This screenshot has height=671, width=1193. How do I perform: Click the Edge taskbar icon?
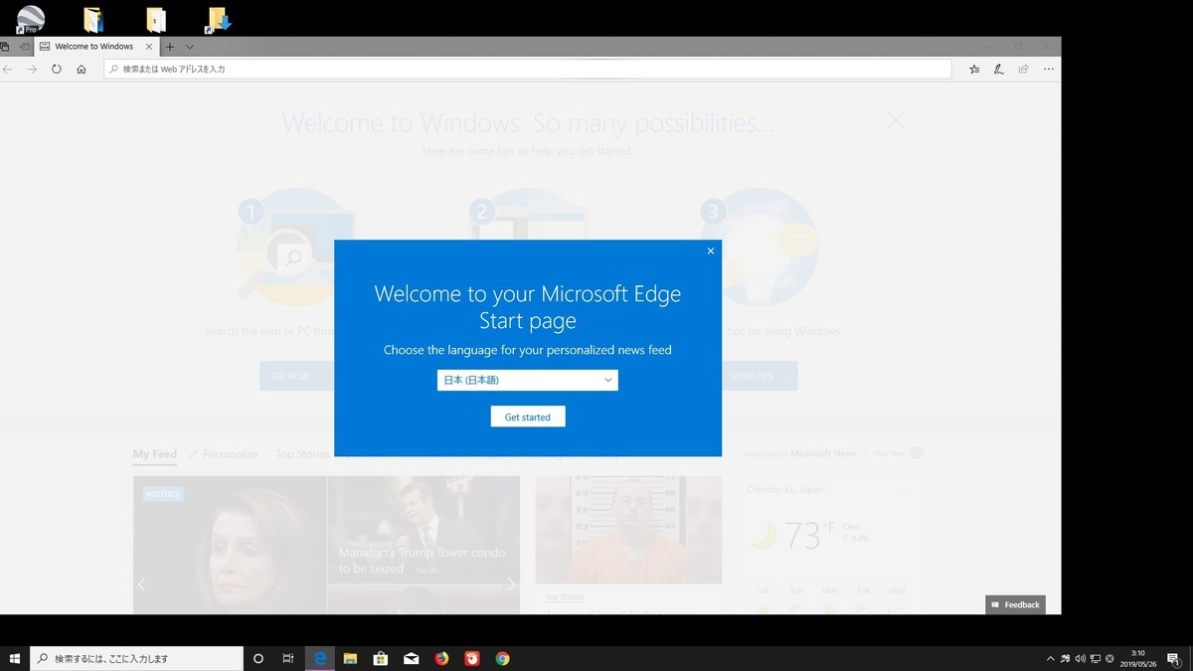pos(320,658)
